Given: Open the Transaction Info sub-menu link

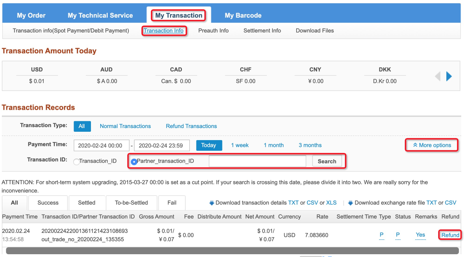Looking at the screenshot, I should click(x=164, y=31).
